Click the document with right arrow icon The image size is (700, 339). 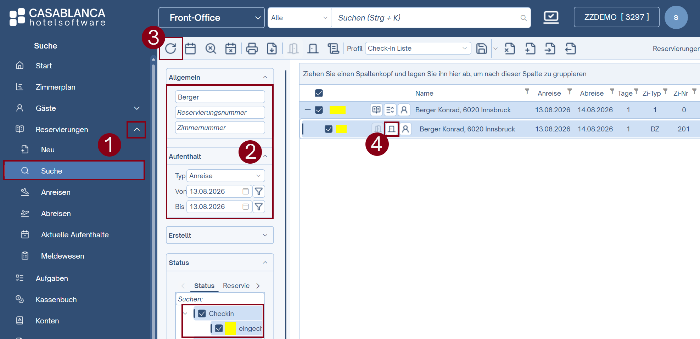point(550,49)
